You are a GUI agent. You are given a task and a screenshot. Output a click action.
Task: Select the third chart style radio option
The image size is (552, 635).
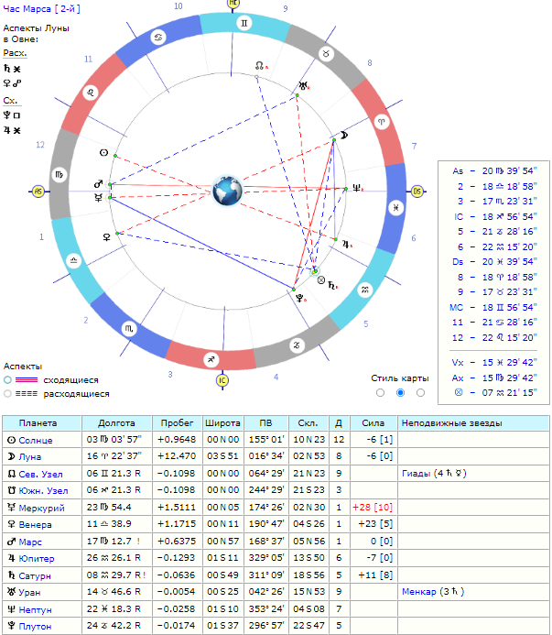(420, 393)
